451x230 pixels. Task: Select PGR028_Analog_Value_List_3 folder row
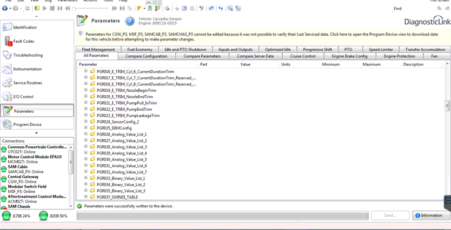point(122,147)
